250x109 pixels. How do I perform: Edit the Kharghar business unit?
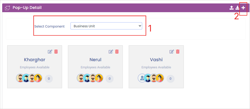(50, 52)
